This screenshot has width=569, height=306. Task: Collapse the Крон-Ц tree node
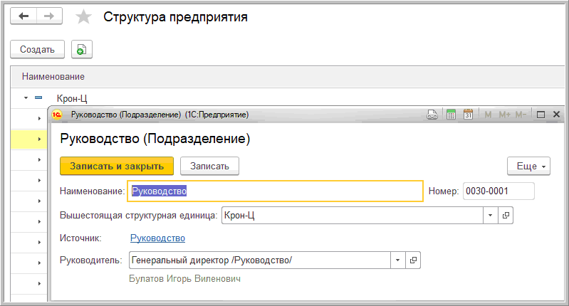pyautogui.click(x=26, y=98)
